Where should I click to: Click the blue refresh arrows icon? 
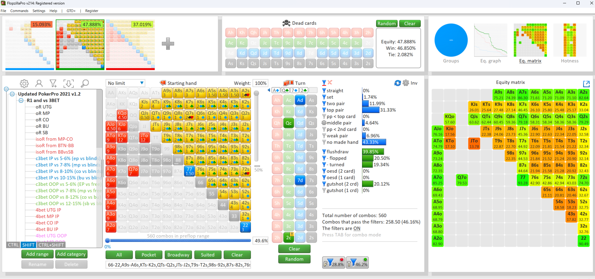398,83
